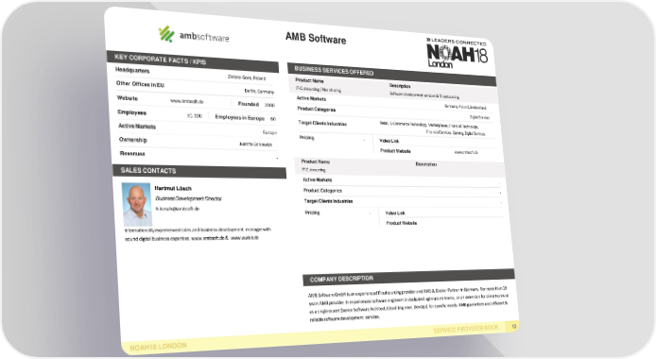Click the amb software green logo icon

point(166,34)
